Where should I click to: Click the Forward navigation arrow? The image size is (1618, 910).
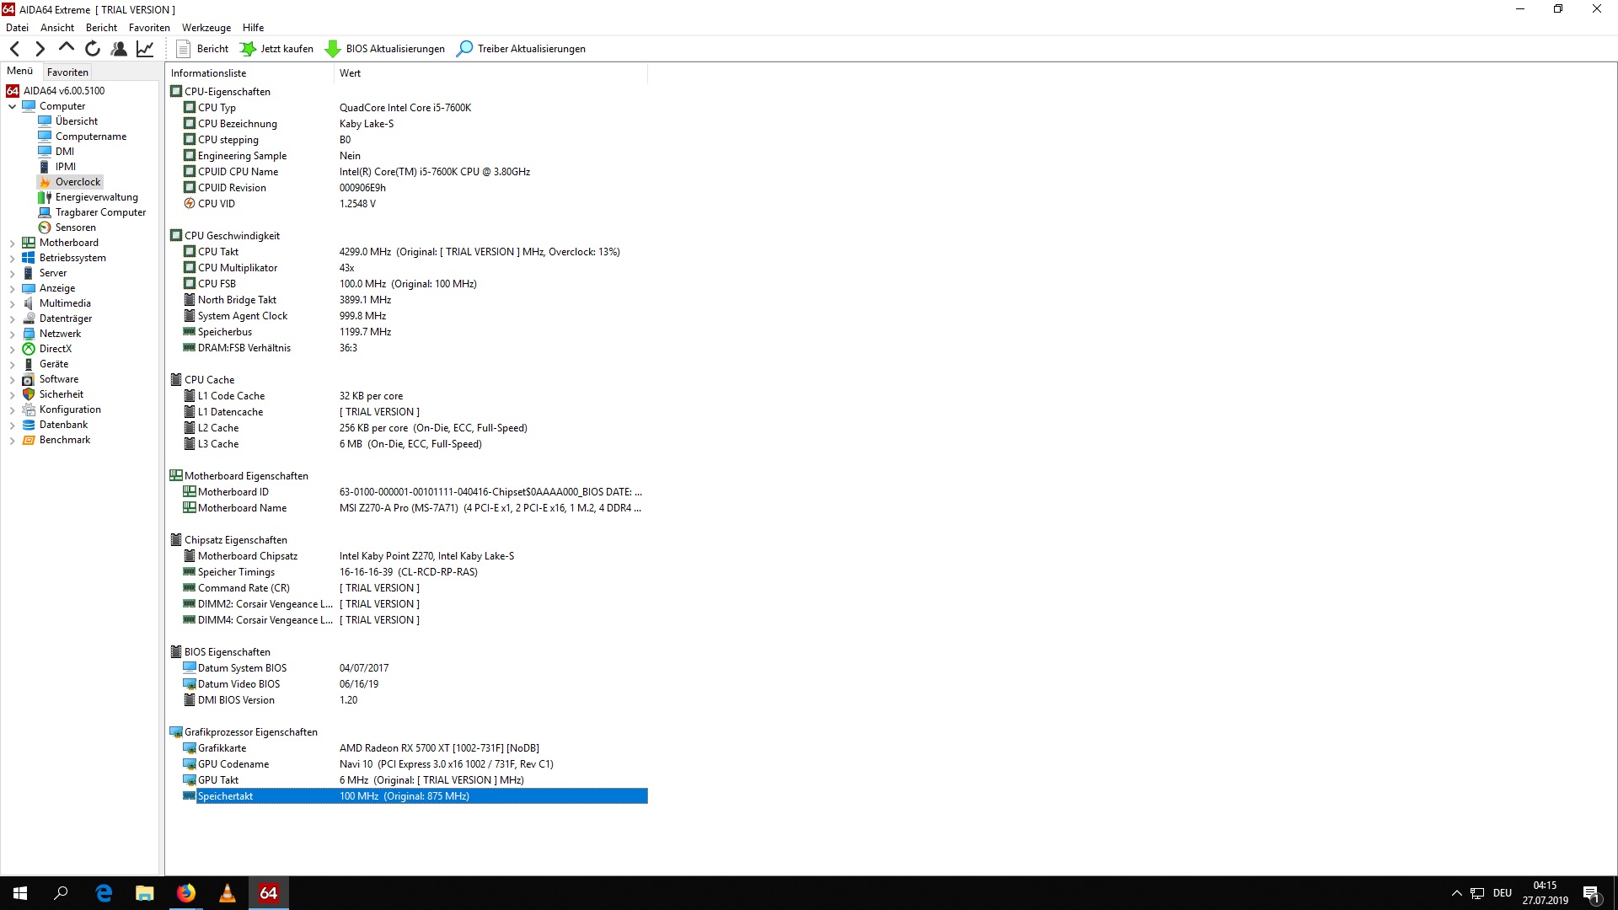[x=40, y=49]
